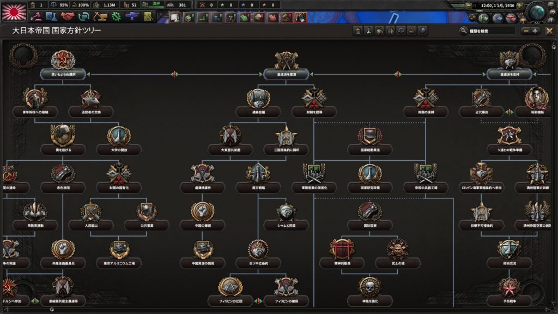Click the 国防国家 focus label

[x=370, y=226]
